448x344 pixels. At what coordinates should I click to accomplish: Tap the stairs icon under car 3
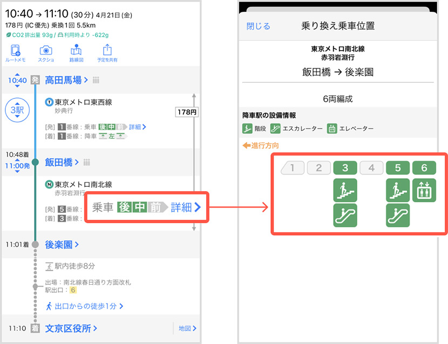pos(345,190)
